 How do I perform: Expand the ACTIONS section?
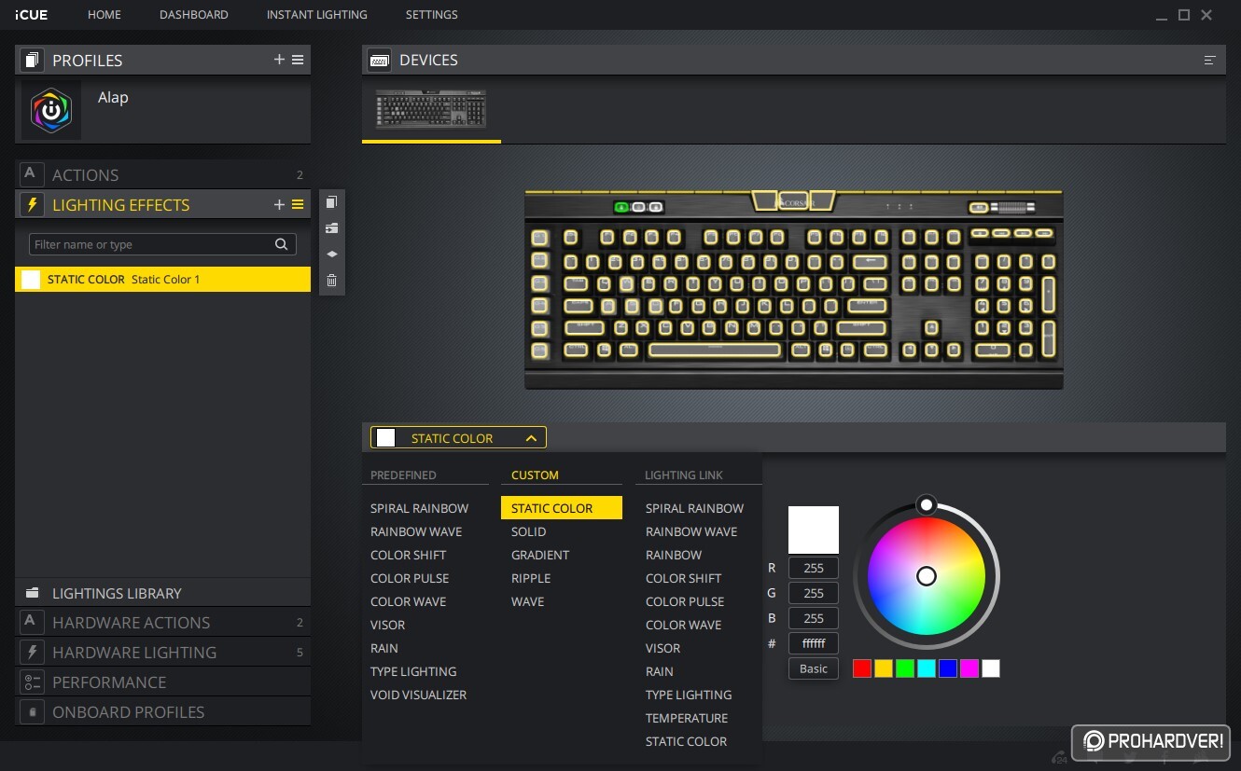point(162,174)
